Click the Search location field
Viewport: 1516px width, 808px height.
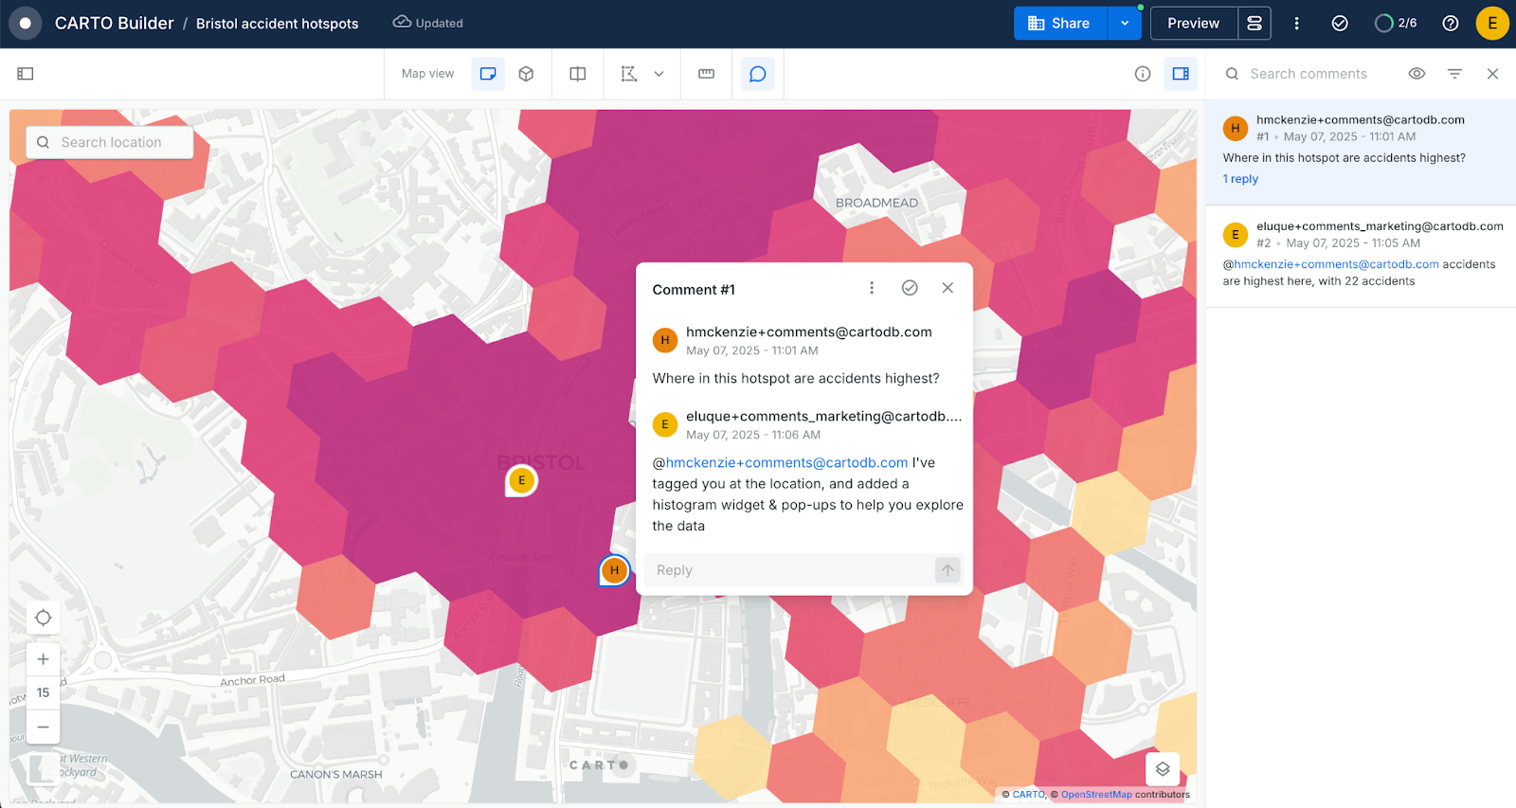(110, 142)
